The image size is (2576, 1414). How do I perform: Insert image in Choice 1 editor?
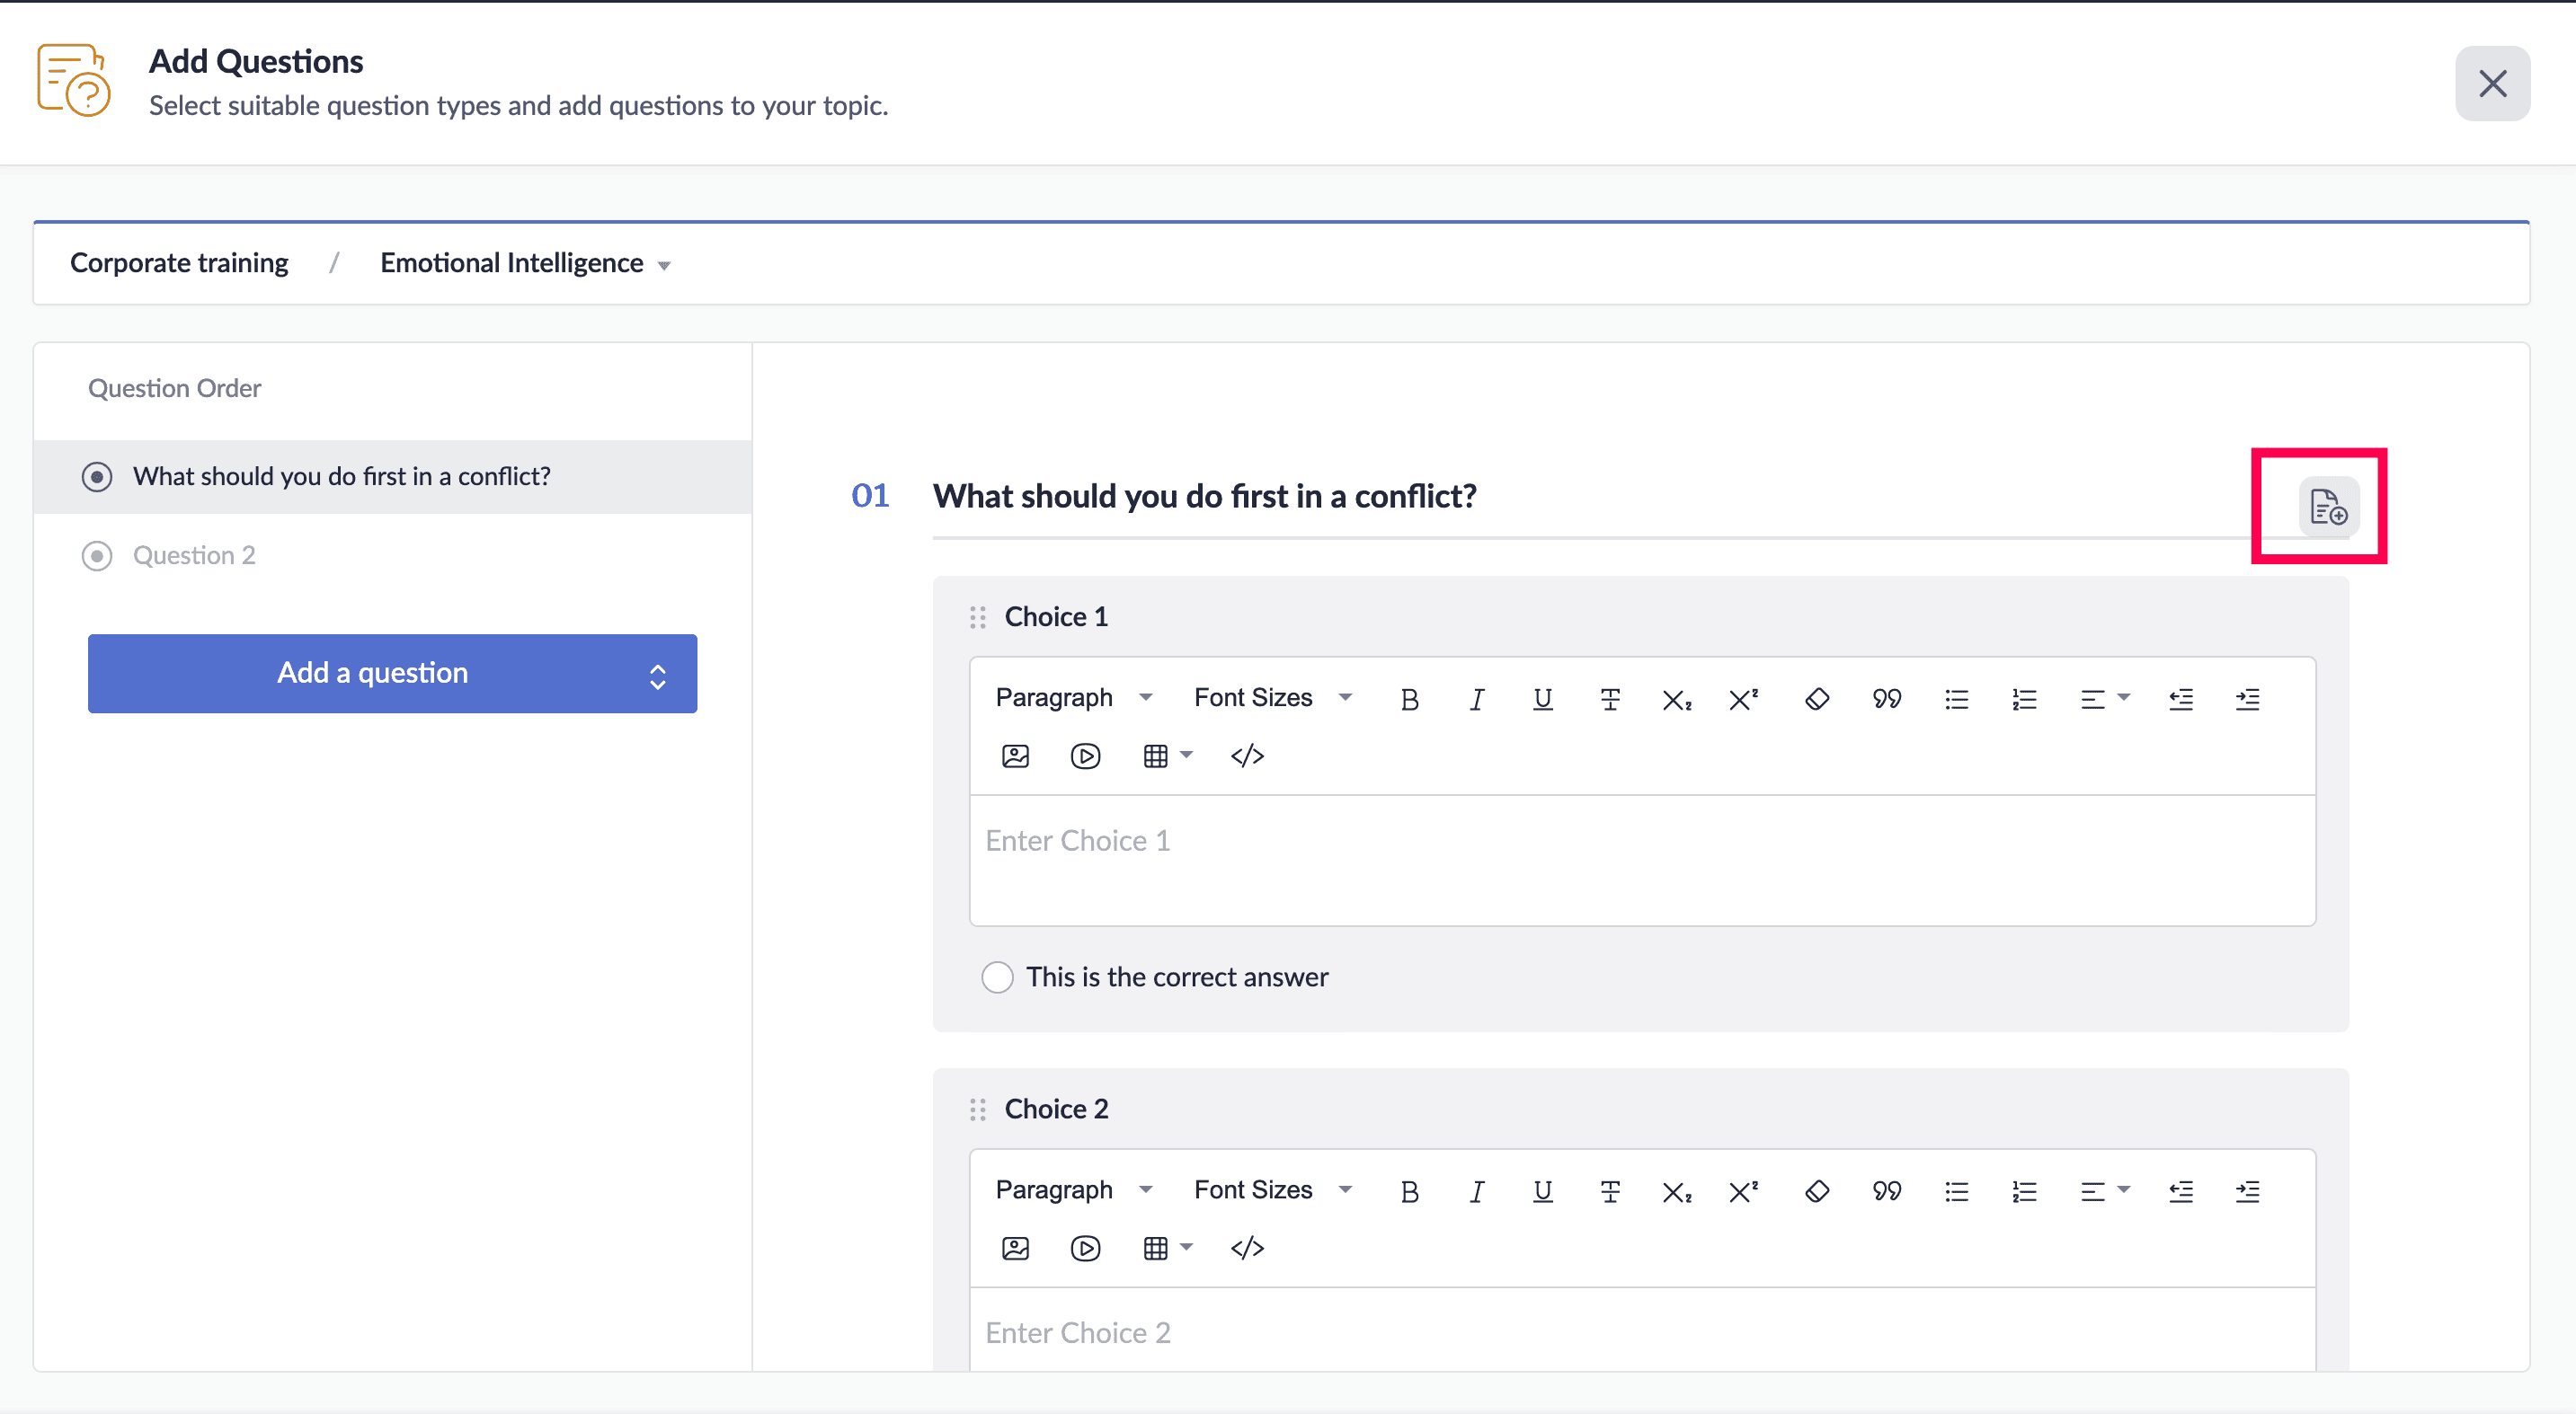click(x=1015, y=756)
